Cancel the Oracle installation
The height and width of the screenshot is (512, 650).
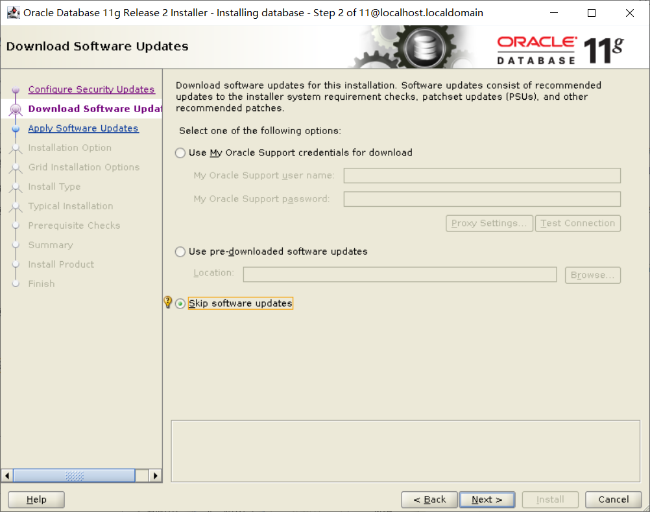click(x=614, y=500)
